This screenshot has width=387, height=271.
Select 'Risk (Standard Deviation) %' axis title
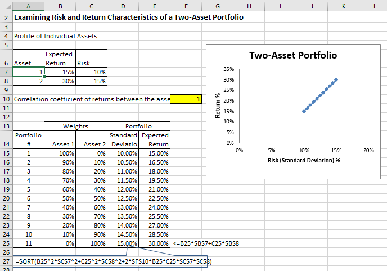pos(304,160)
